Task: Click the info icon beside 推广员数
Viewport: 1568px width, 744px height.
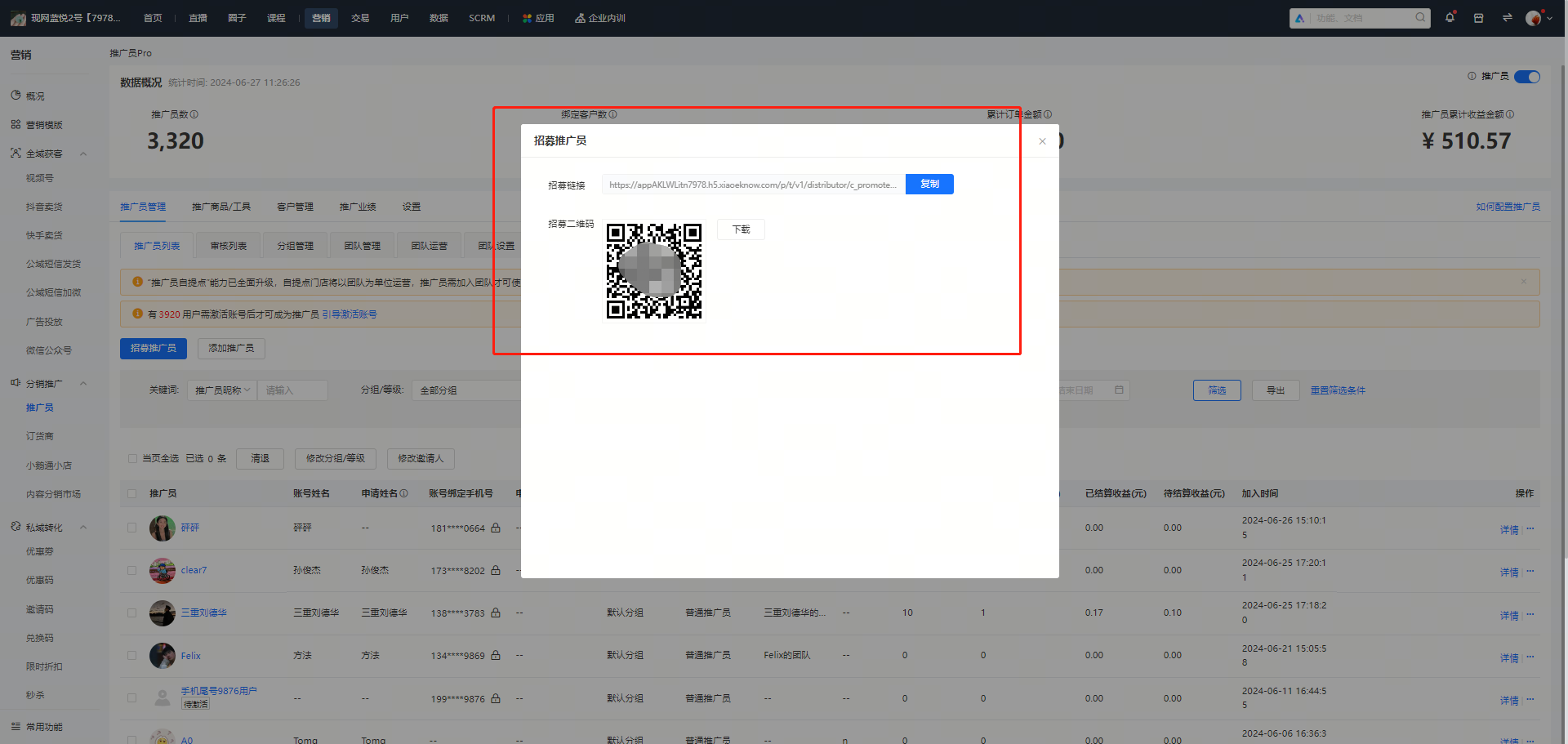Action: 194,114
